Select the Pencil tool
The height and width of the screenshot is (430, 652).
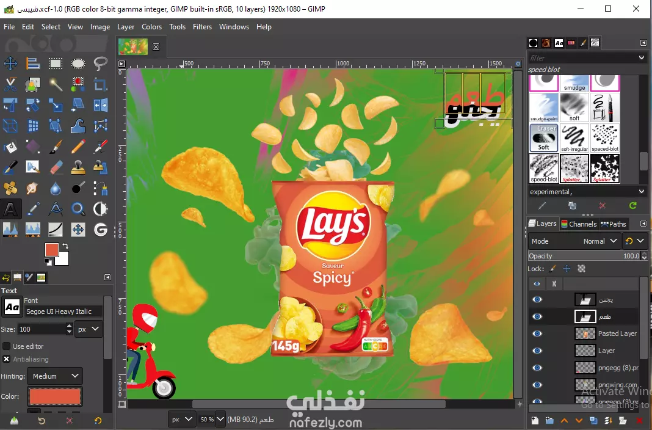pyautogui.click(x=78, y=147)
